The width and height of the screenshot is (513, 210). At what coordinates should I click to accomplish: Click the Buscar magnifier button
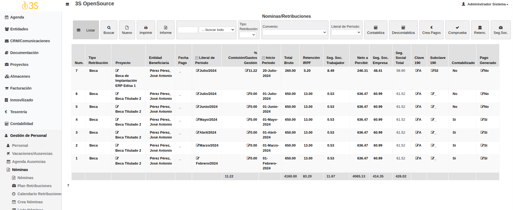pyautogui.click(x=109, y=30)
